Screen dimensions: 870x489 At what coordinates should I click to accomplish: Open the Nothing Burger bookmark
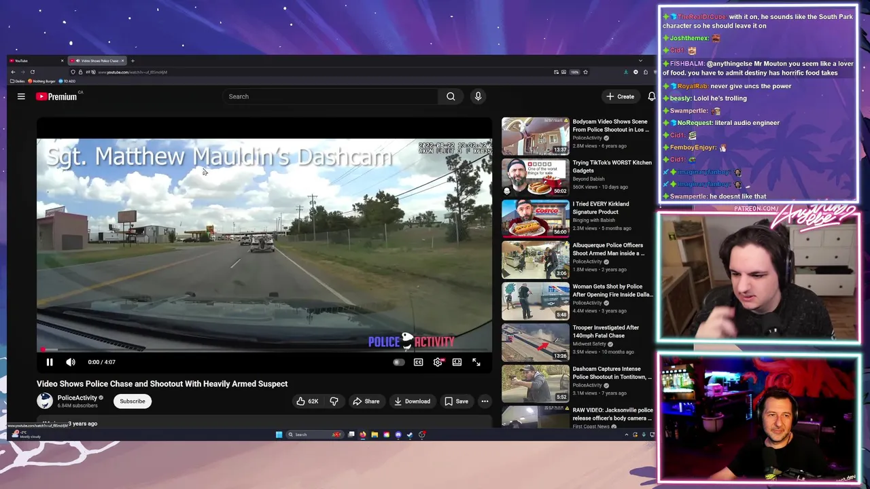(41, 81)
